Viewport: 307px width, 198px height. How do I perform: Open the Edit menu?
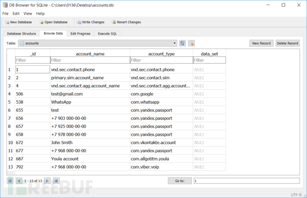[x=16, y=13]
